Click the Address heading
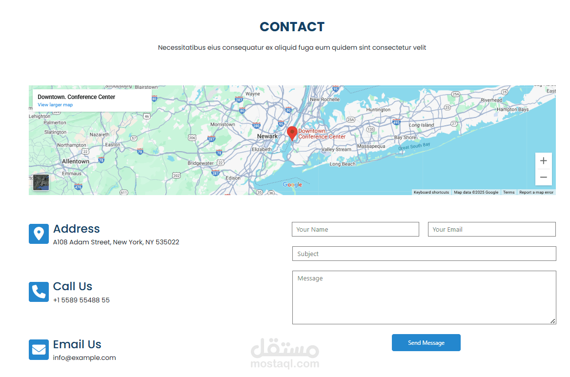Image resolution: width=570 pixels, height=377 pixels. (76, 228)
